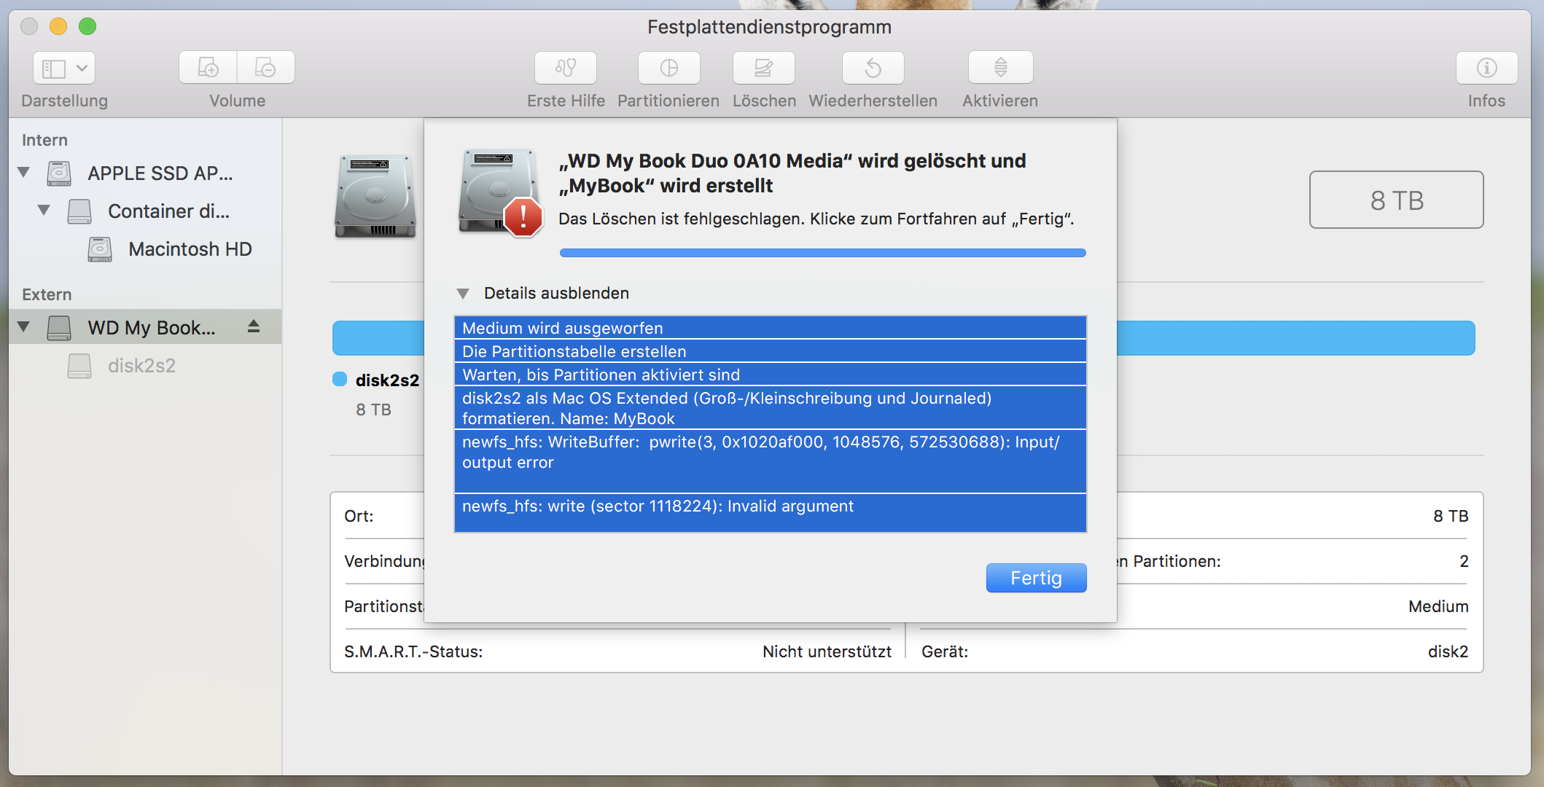
Task: Select disk2s2 volume in sidebar
Action: coord(141,366)
